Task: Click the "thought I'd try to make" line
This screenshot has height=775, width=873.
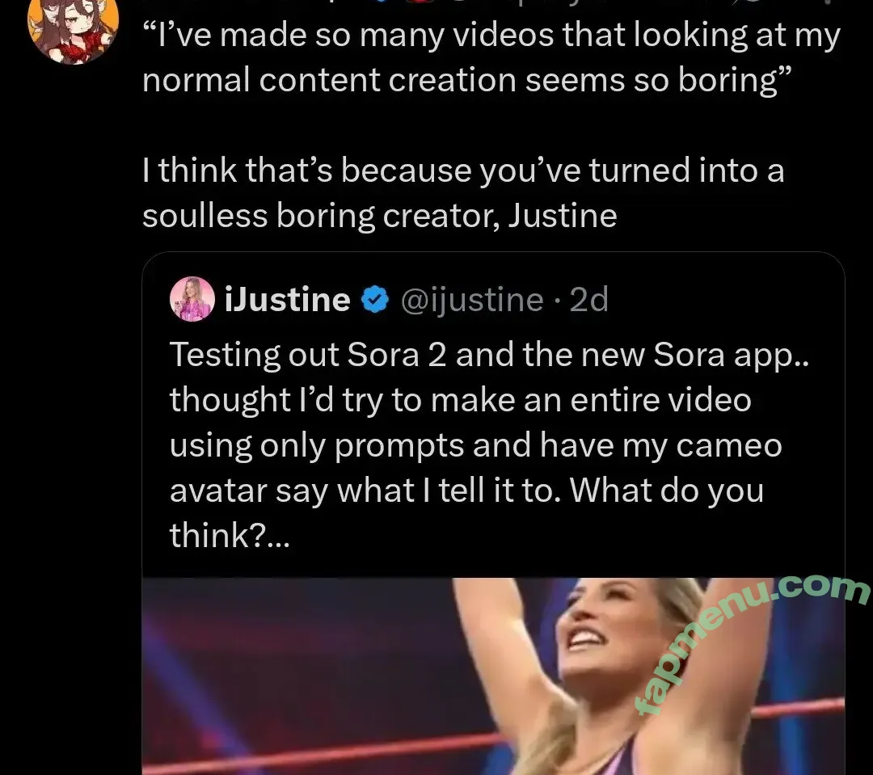Action: click(461, 401)
